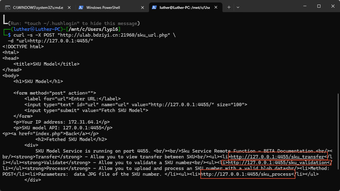
Task: Maximize the terminal window
Action: (319, 6)
